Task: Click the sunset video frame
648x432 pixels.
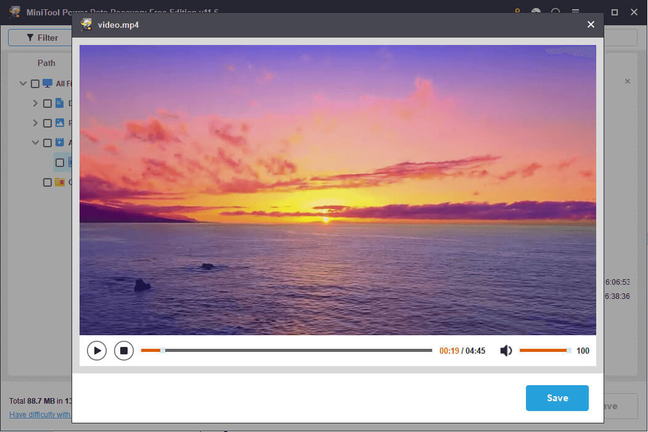Action: click(x=338, y=190)
